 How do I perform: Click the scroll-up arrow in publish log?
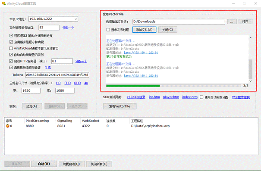point(251,38)
